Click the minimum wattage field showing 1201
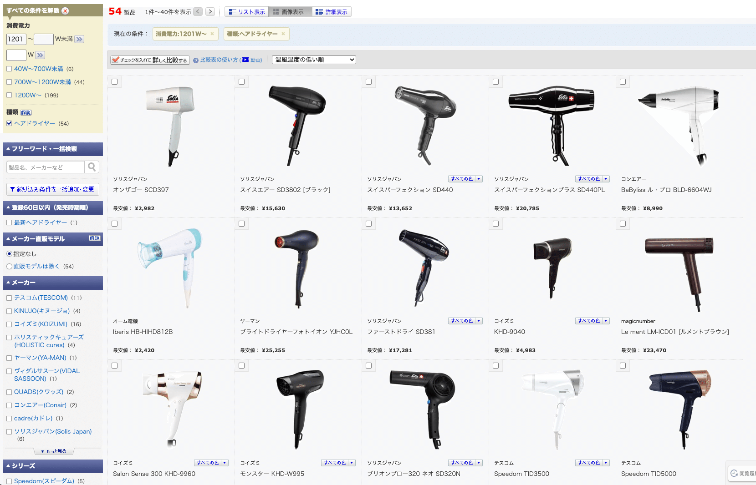 (16, 39)
